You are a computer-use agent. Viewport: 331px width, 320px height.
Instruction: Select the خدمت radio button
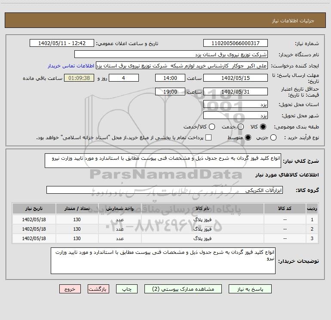pyautogui.click(x=241, y=127)
